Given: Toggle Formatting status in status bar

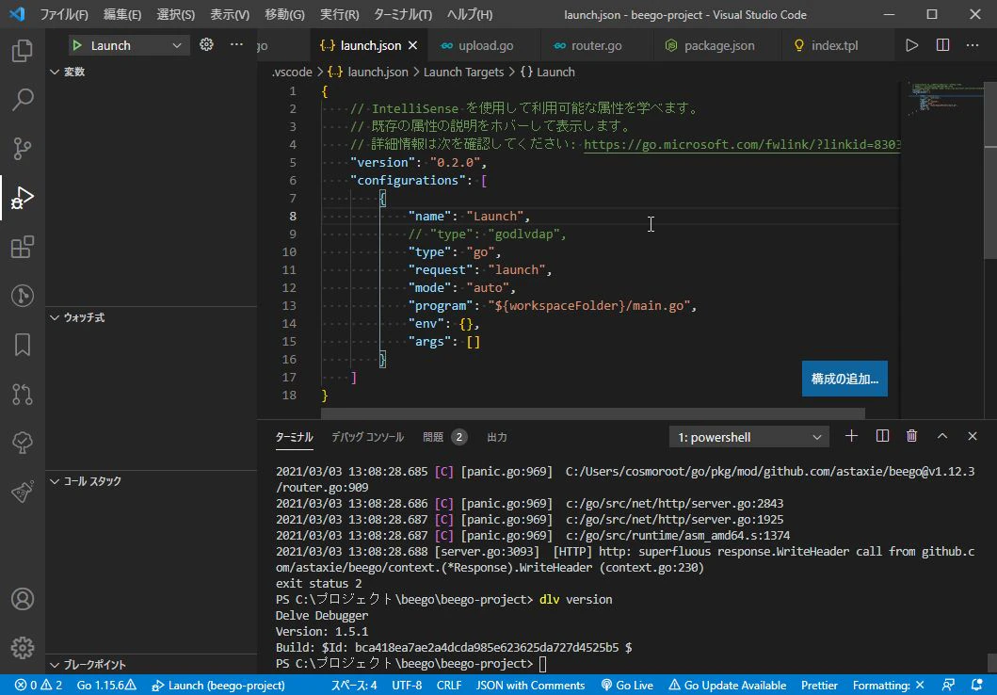Looking at the screenshot, I should [888, 685].
